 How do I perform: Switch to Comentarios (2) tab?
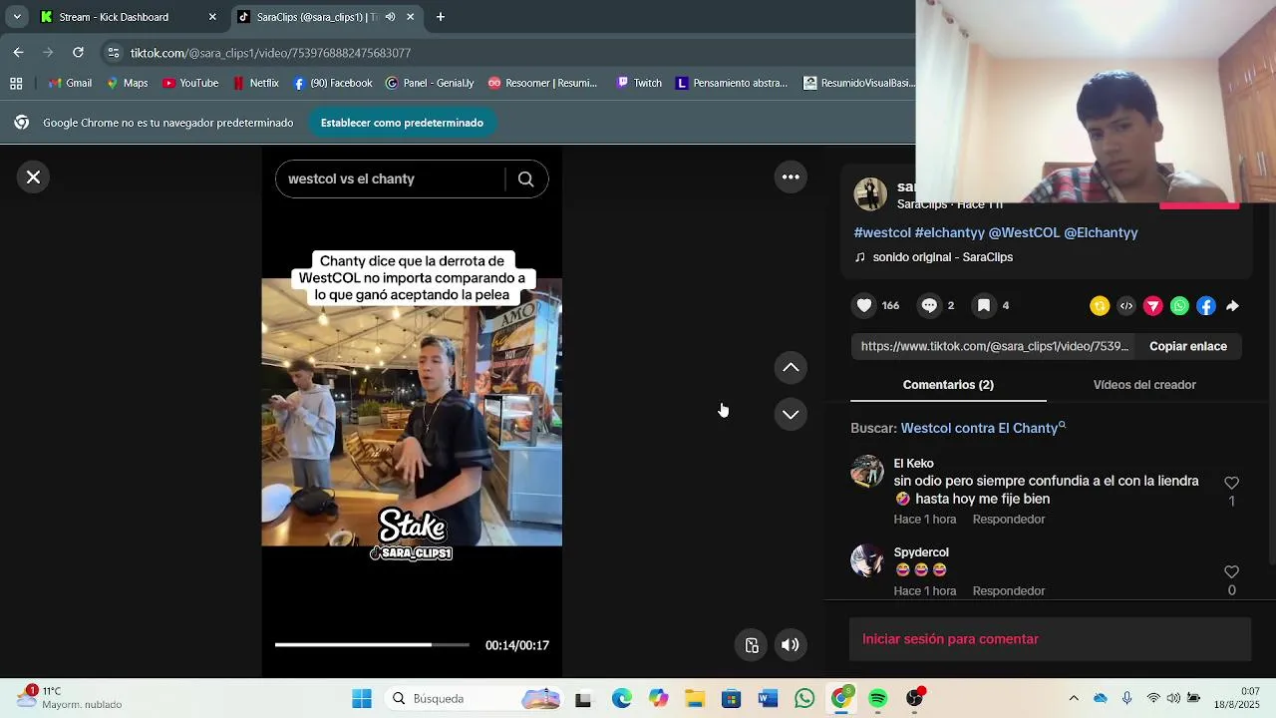coord(948,385)
